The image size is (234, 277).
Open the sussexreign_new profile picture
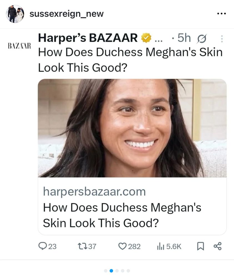(15, 14)
